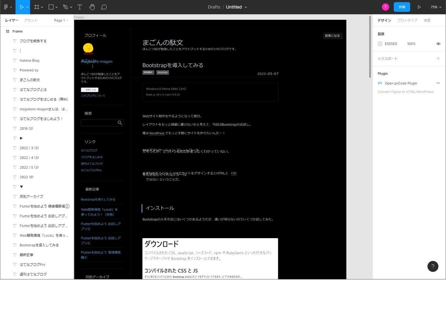The width and height of the screenshot is (446, 315).
Task: Select the はてなブログとは layer
Action: tap(37, 90)
